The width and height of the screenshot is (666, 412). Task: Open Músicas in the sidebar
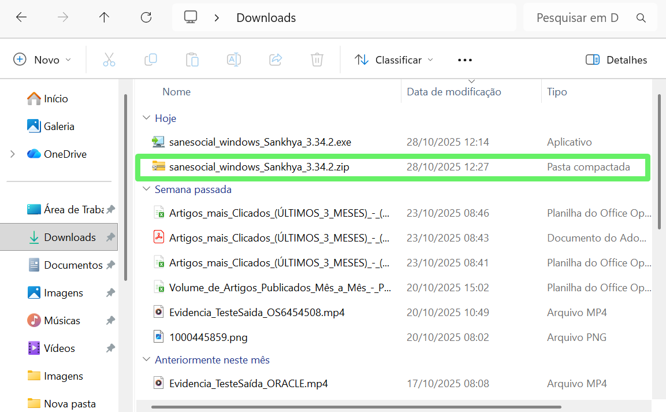pos(54,320)
